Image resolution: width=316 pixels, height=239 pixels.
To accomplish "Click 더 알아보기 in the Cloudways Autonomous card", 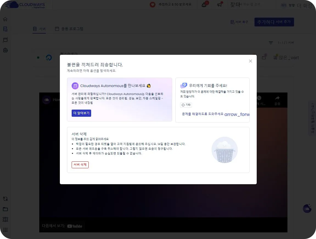I will pyautogui.click(x=81, y=113).
